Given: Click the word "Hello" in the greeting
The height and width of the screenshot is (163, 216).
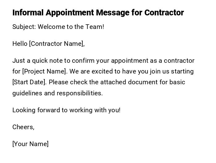Looking at the screenshot, I should (20, 44).
